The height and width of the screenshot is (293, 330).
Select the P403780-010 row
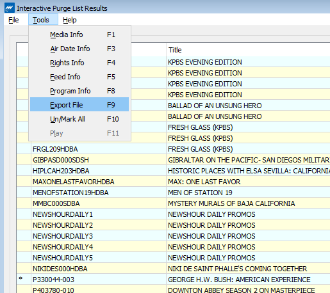(174, 290)
